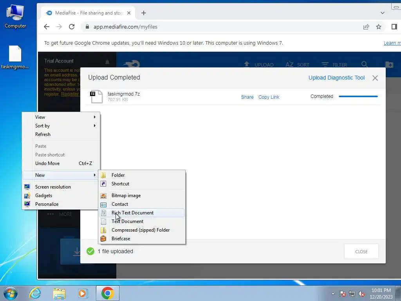Reload the MediaFire page
This screenshot has height=301, width=401.
coord(72,27)
